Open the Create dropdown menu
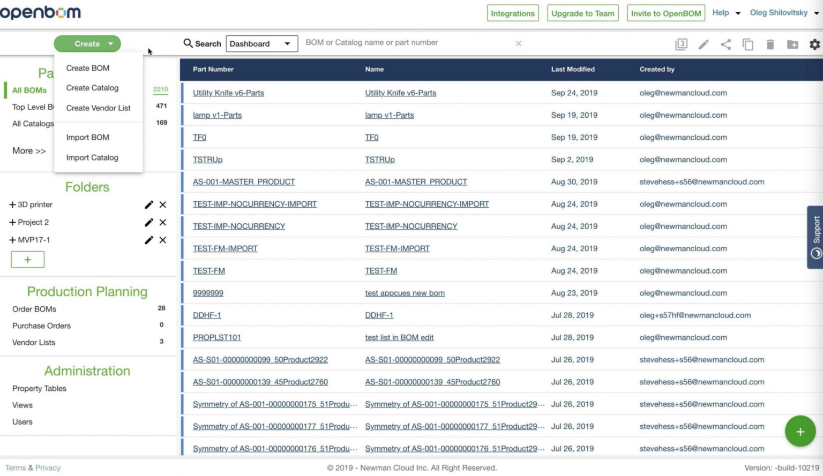Viewport: 823px width, 476px height. 87,43
